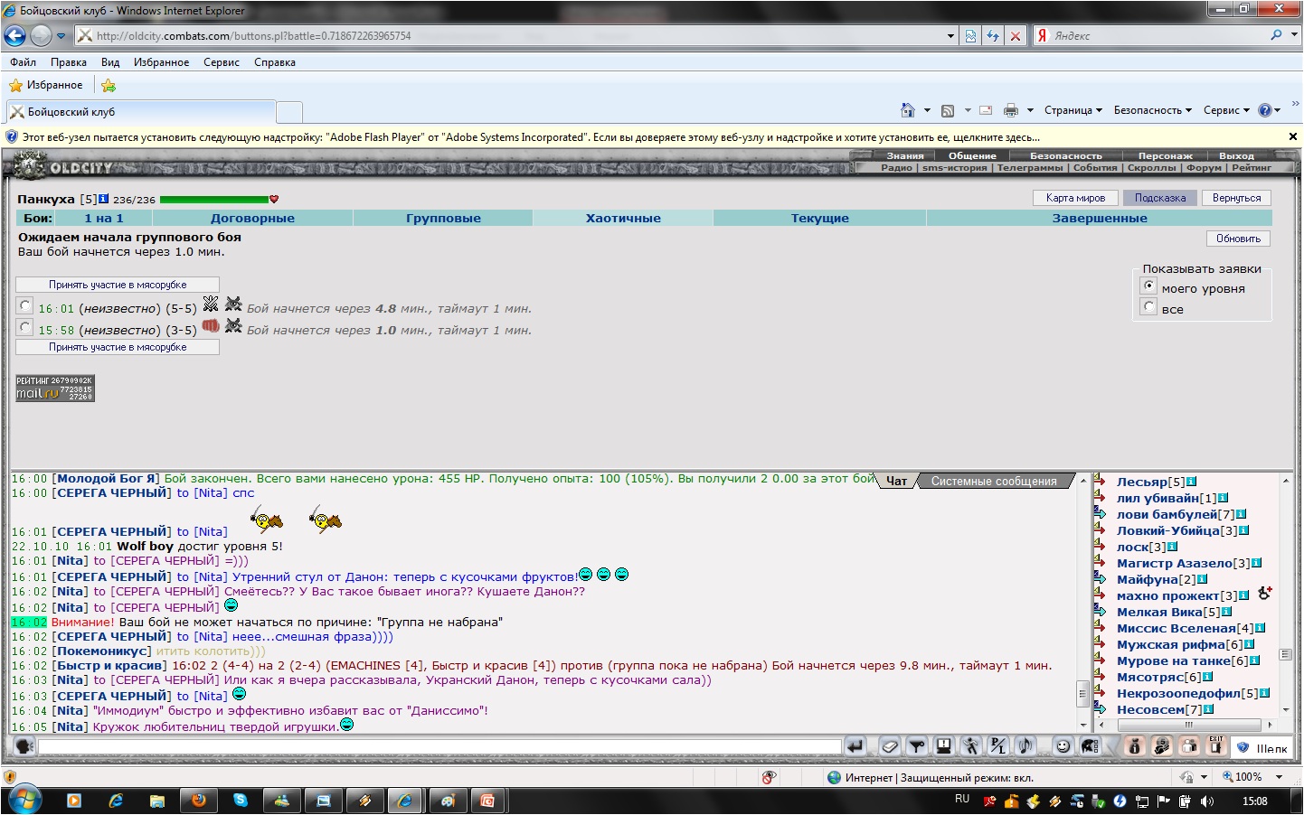Click the printer icon in command bar
Image resolution: width=1304 pixels, height=815 pixels.
point(1010,110)
